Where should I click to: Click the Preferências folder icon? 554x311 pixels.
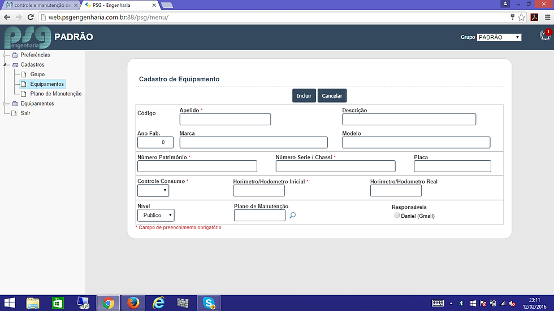[x=15, y=55]
